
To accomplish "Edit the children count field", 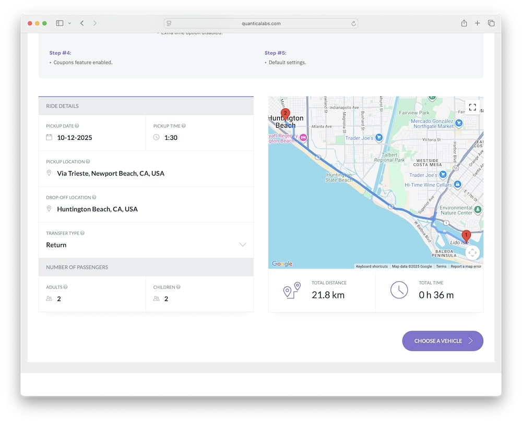I will [200, 294].
